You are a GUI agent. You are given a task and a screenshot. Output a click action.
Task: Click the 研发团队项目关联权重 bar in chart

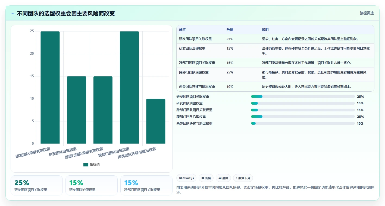click(50, 88)
